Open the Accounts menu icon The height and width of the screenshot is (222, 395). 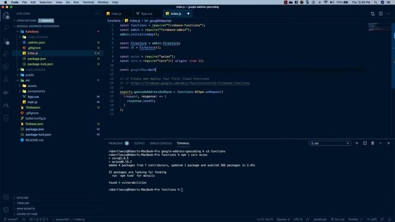click(x=6, y=197)
